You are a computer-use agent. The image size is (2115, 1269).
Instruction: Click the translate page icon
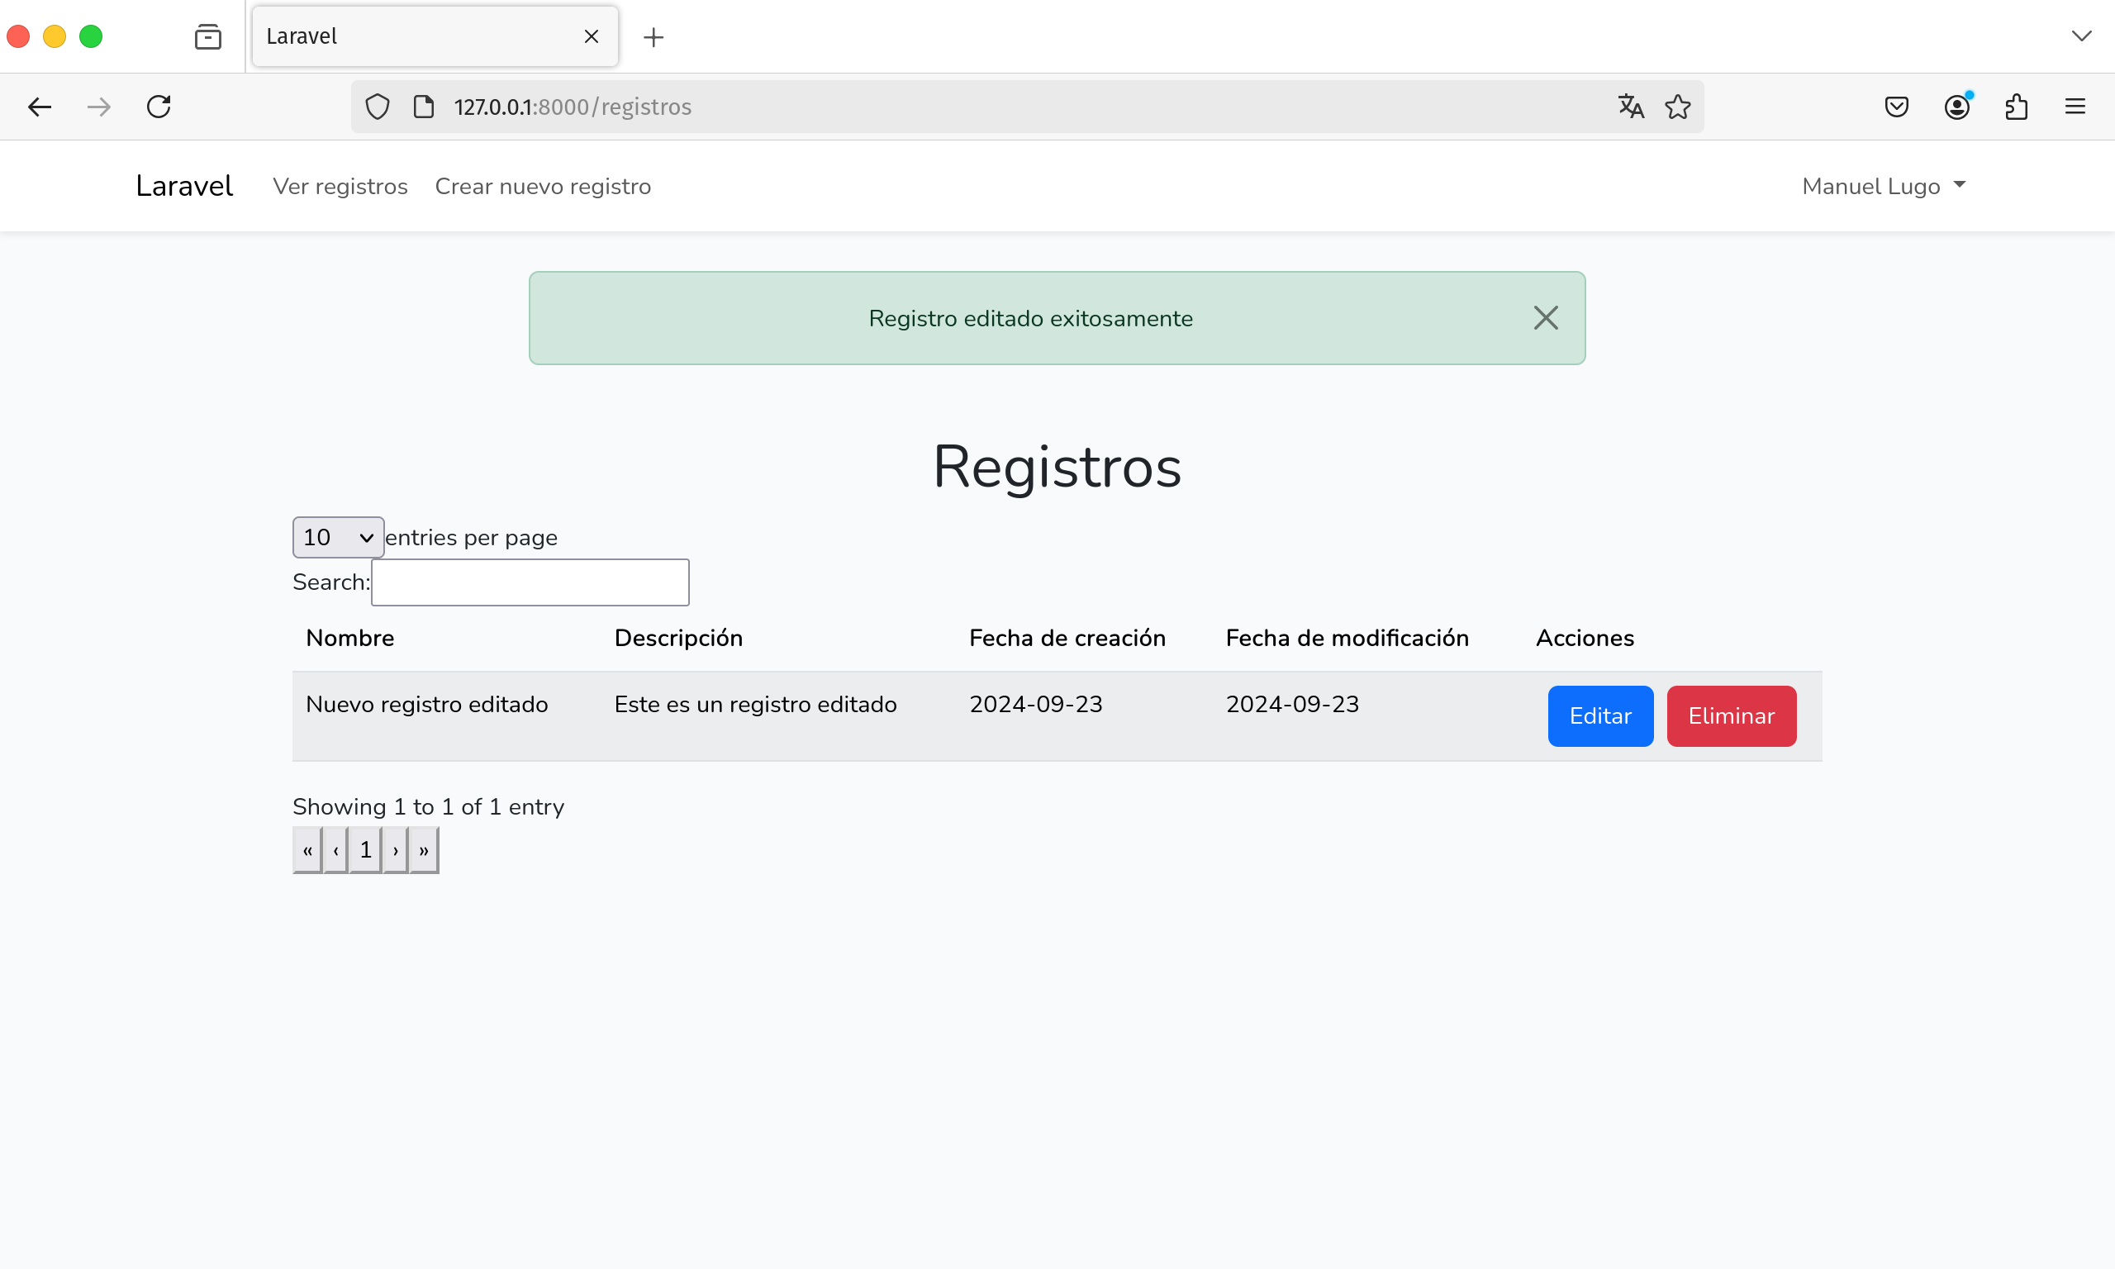pyautogui.click(x=1630, y=107)
